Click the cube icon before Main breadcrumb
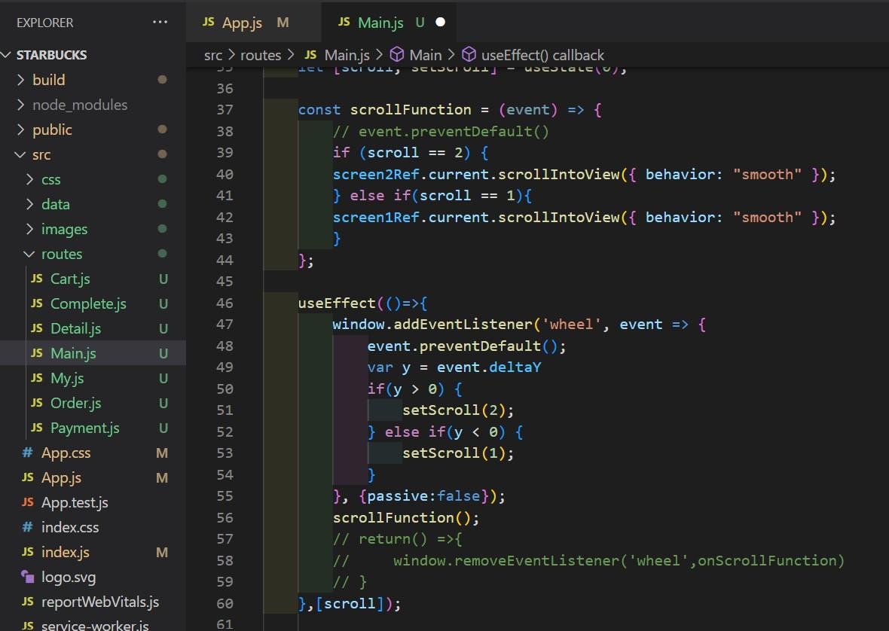 pos(398,55)
